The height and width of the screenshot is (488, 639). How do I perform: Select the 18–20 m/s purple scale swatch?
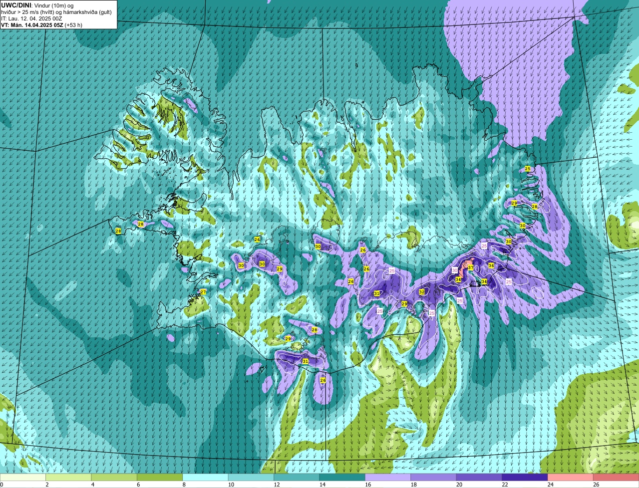433,477
